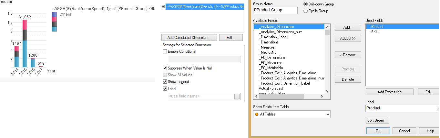440x138 pixels.
Task: Click the purple legend swatch beside Others
Action: 54,14
